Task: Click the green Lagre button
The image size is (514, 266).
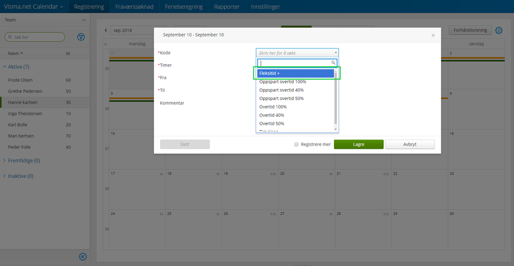Action: [x=359, y=144]
